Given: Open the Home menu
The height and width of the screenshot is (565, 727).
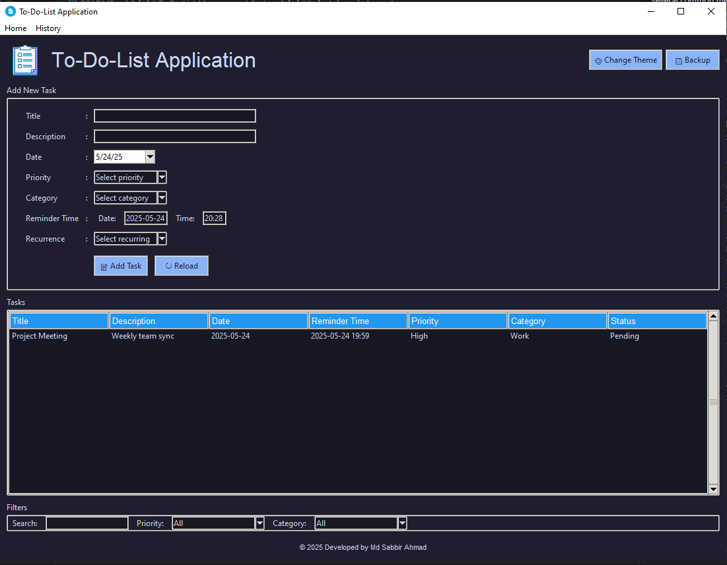Looking at the screenshot, I should pos(15,28).
